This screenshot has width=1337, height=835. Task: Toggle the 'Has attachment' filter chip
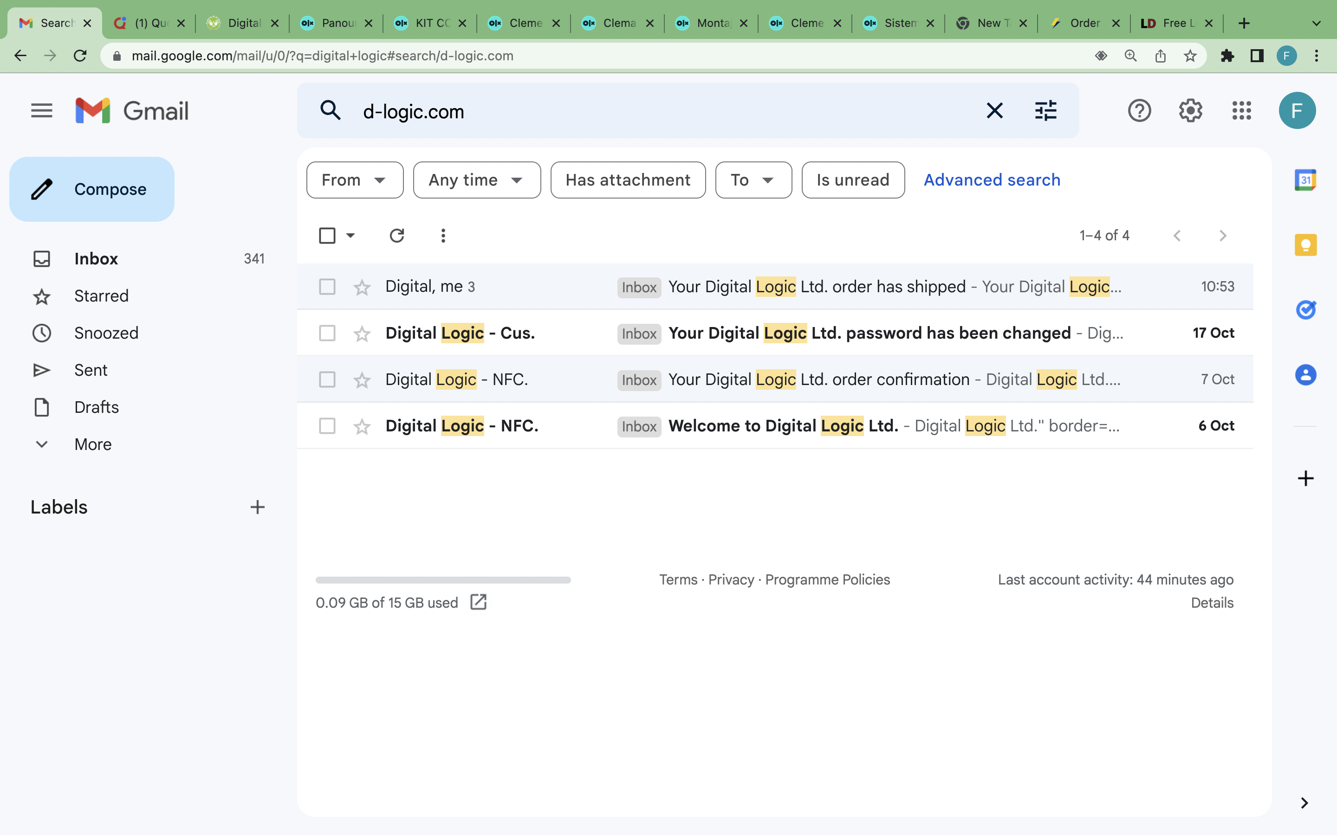628,180
